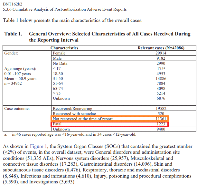This screenshot has width=197, height=185.
Task: Click the Gender row label
Action: pyautogui.click(x=11, y=53)
